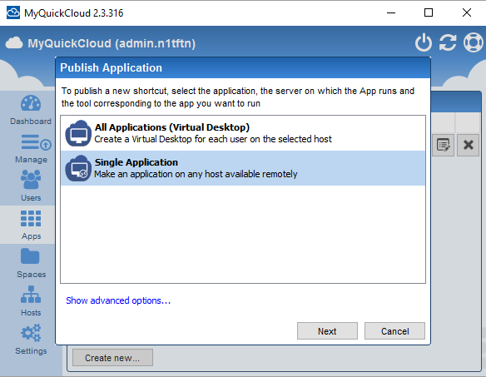Minimize the MyQuickCloud window
The width and height of the screenshot is (486, 377).
(391, 12)
